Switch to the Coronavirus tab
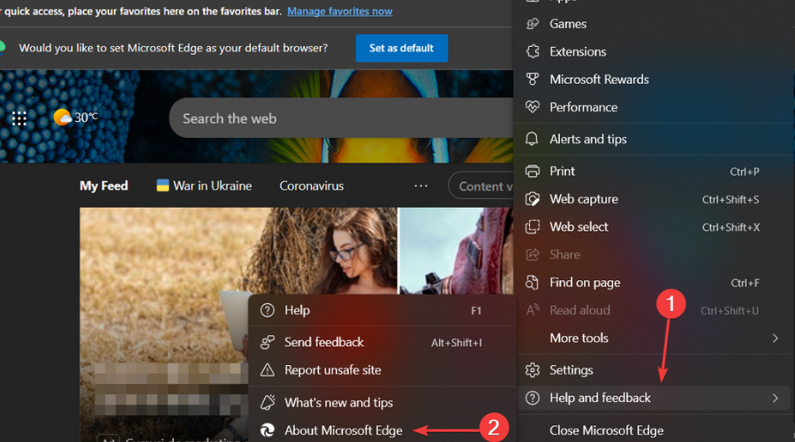 pyautogui.click(x=311, y=186)
